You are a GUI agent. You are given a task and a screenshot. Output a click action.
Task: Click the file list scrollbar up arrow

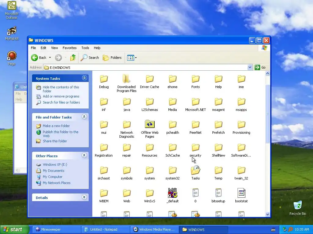point(267,73)
